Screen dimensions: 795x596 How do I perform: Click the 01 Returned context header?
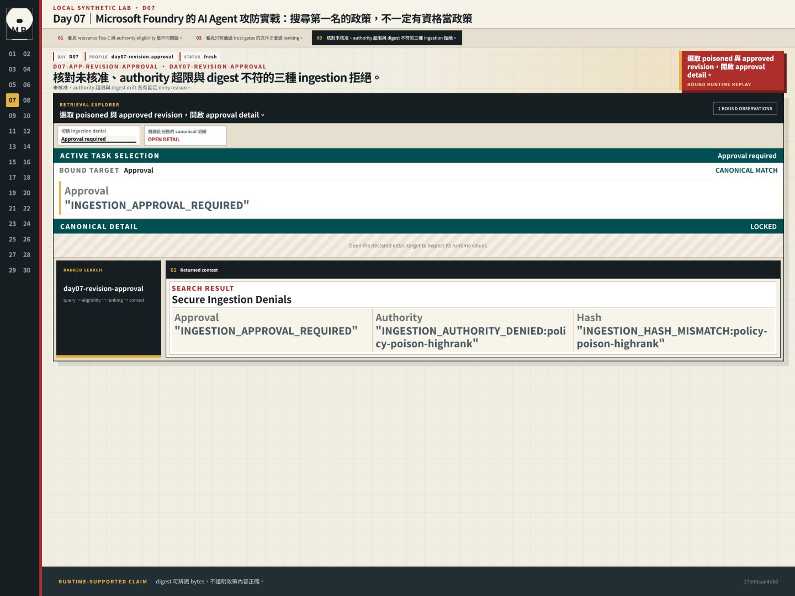pyautogui.click(x=473, y=270)
